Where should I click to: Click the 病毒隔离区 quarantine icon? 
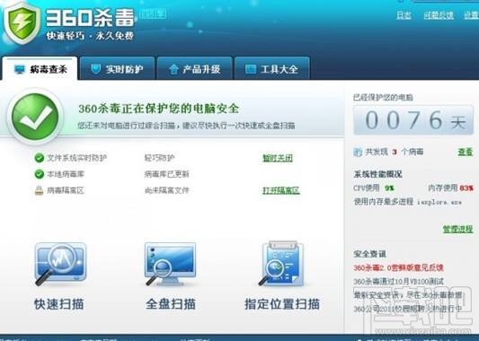[x=40, y=190]
